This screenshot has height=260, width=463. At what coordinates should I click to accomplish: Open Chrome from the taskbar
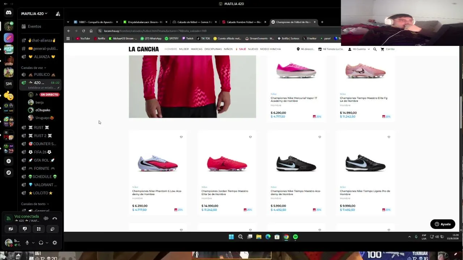[286, 237]
